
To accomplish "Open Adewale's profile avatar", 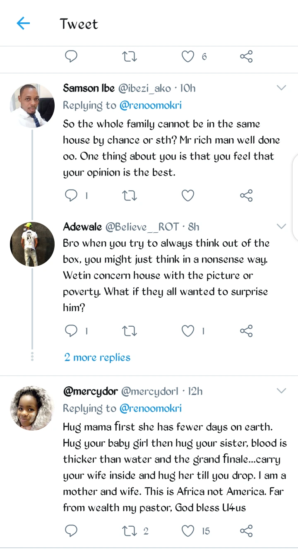I will tap(32, 244).
